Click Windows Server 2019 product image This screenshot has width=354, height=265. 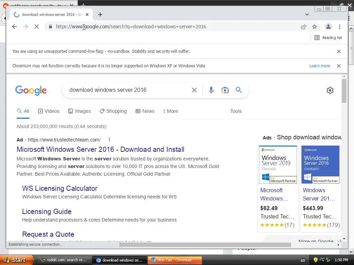pos(278,165)
